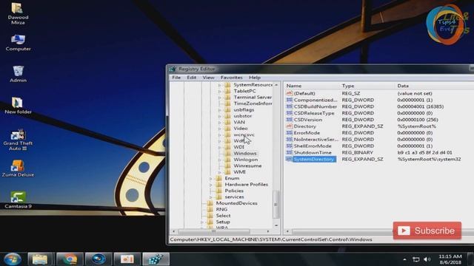
Task: Select the Camtasia 9 desktop shortcut
Action: click(x=18, y=200)
